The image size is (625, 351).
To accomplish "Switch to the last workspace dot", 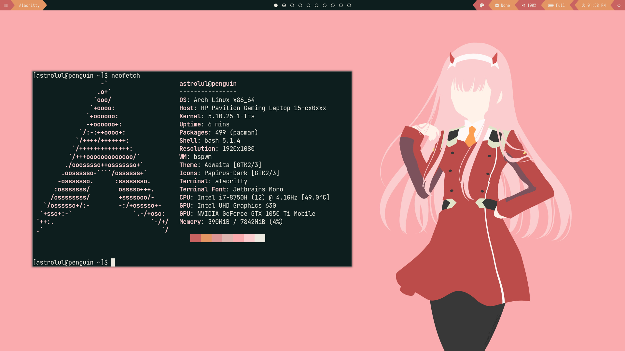I will (x=349, y=5).
